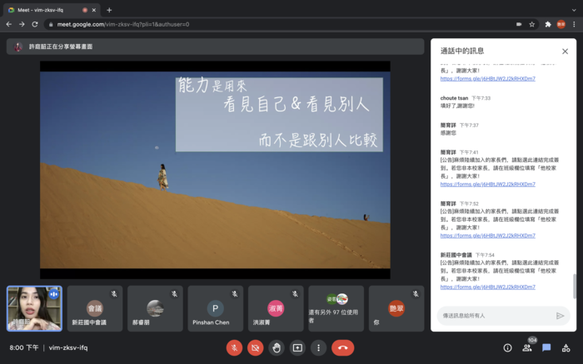The width and height of the screenshot is (583, 364).
Task: Click the 許庭韶 screen sharing banner
Action: coord(215,47)
